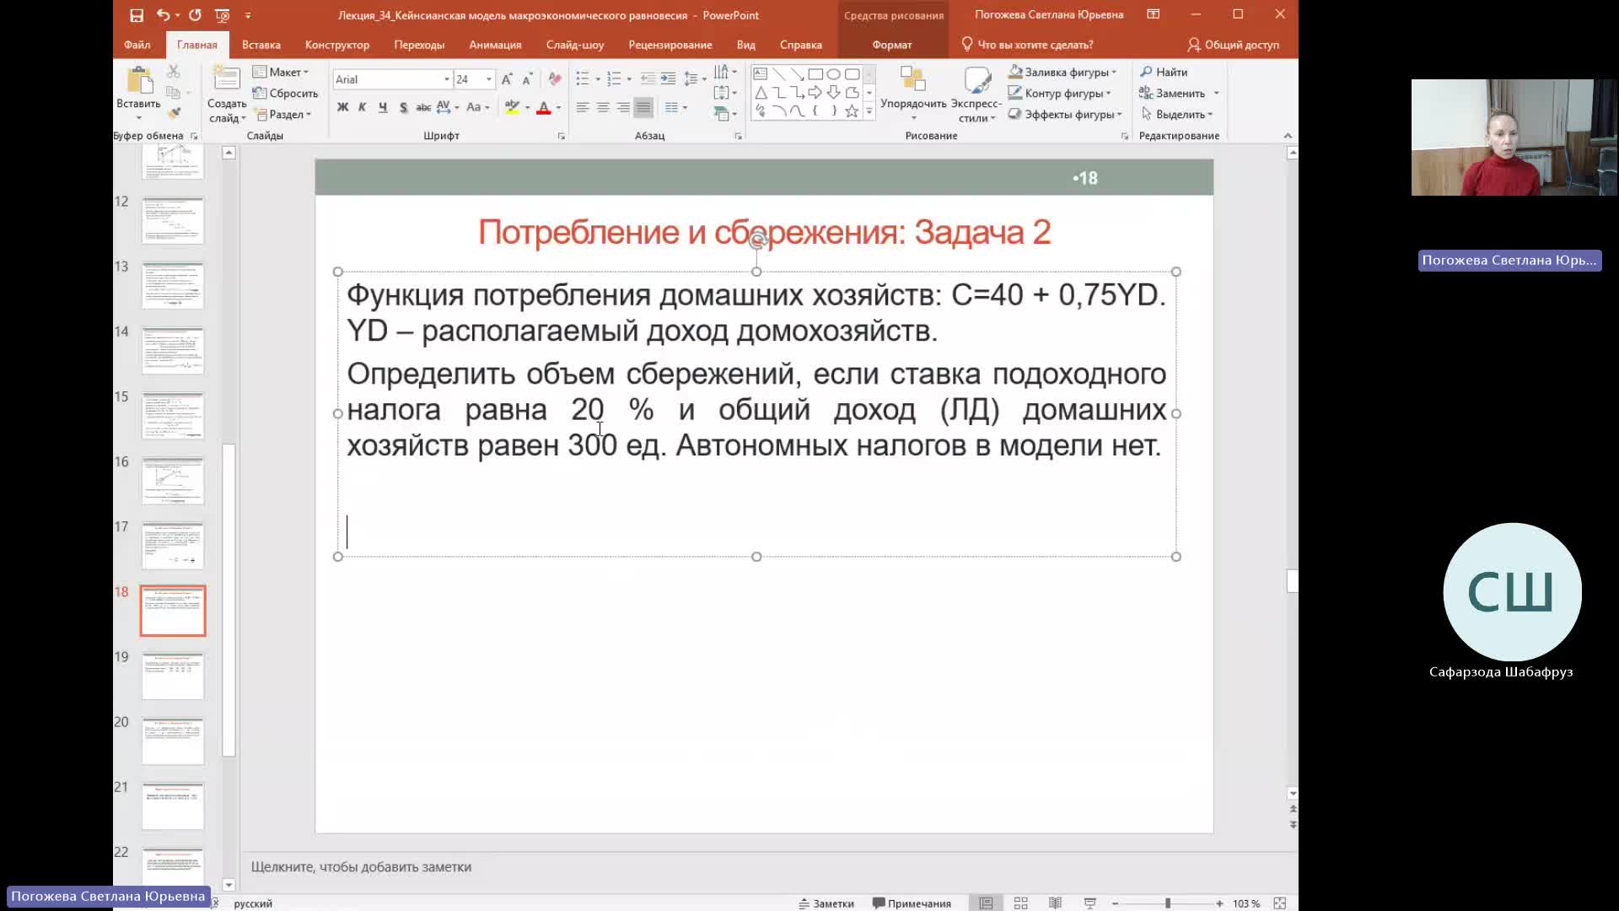Toggle the Заметки notes pane
The image size is (1619, 911).
click(826, 903)
